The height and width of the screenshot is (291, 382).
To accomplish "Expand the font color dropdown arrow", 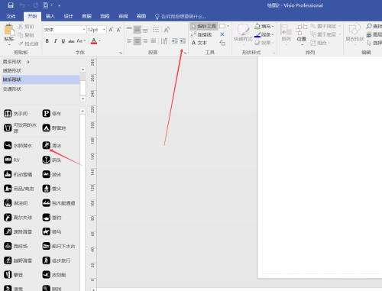I will point(100,41).
